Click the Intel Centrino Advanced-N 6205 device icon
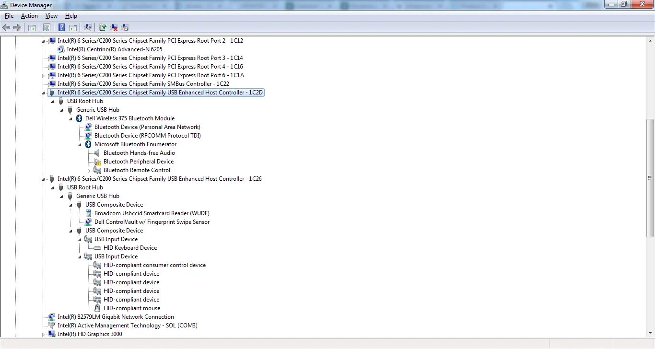The image size is (655, 349). [x=61, y=49]
